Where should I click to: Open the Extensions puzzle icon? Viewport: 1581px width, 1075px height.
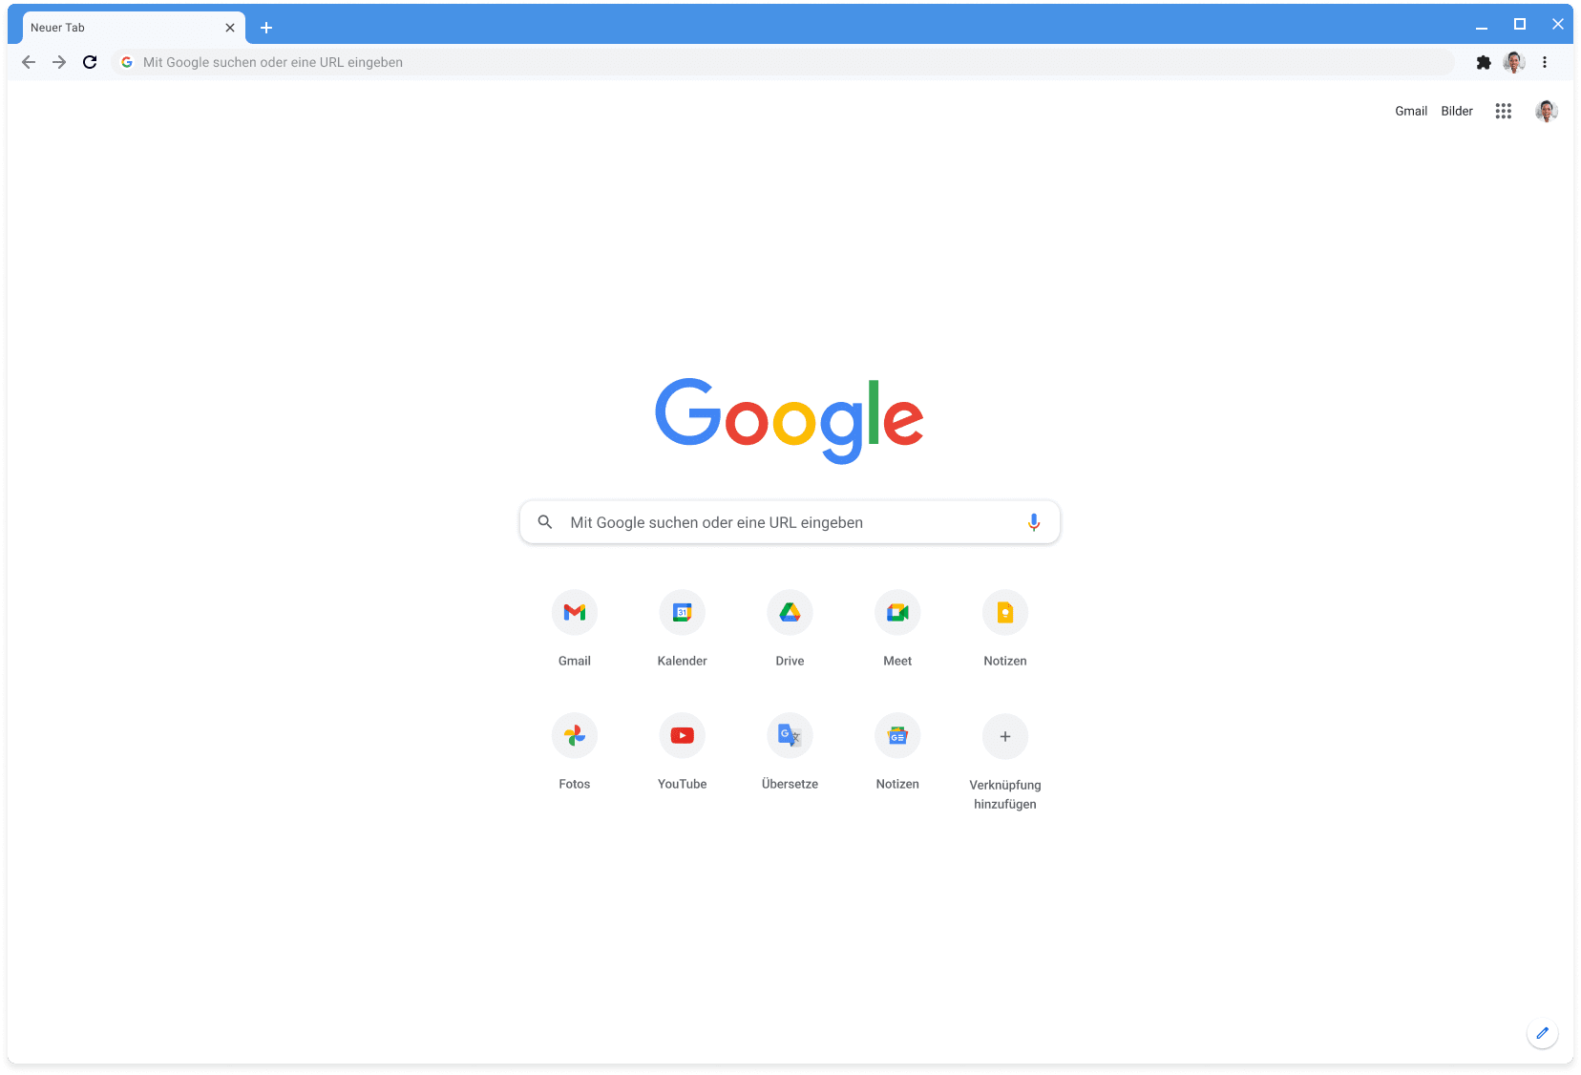point(1484,62)
